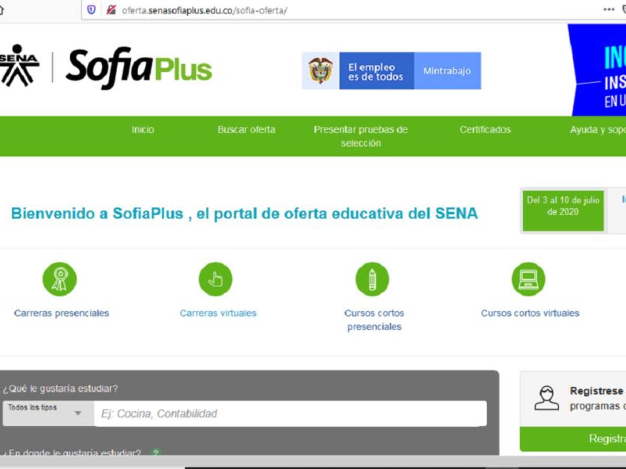Open Presentar pruebas de selección menu item
The image size is (626, 469).
point(360,137)
